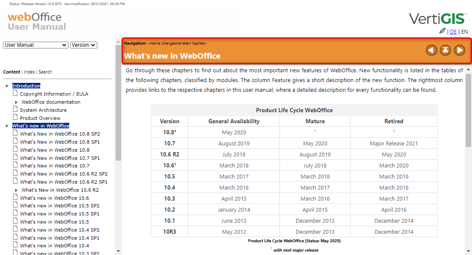Screen dimensions: 472x255
Task: Click the go-to-top chapter arrow button
Action: (x=445, y=50)
